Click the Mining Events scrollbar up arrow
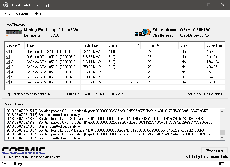The width and height of the screenshot is (230, 167). click(x=222, y=111)
